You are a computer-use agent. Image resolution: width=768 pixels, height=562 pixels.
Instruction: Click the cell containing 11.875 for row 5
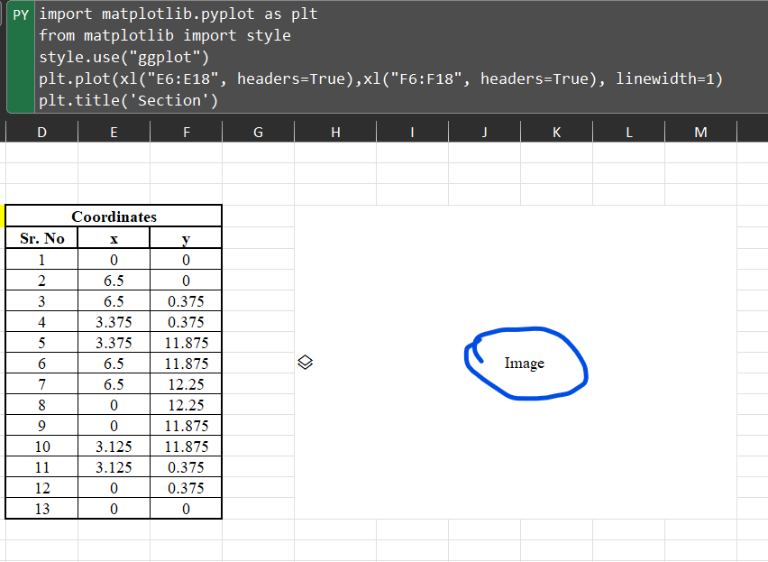(x=186, y=342)
